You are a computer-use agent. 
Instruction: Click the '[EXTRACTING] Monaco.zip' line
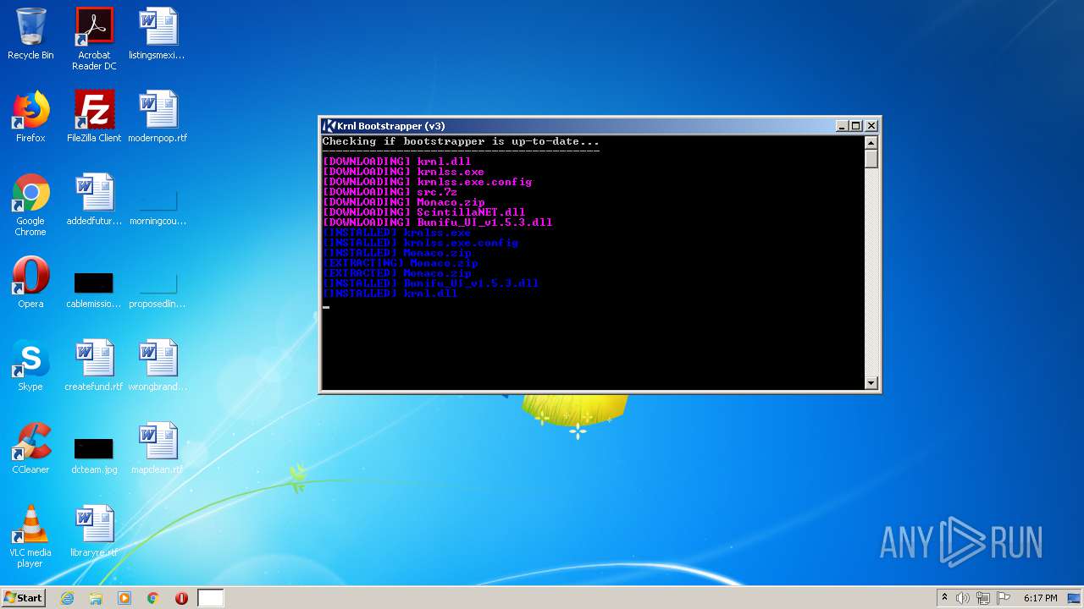(400, 263)
